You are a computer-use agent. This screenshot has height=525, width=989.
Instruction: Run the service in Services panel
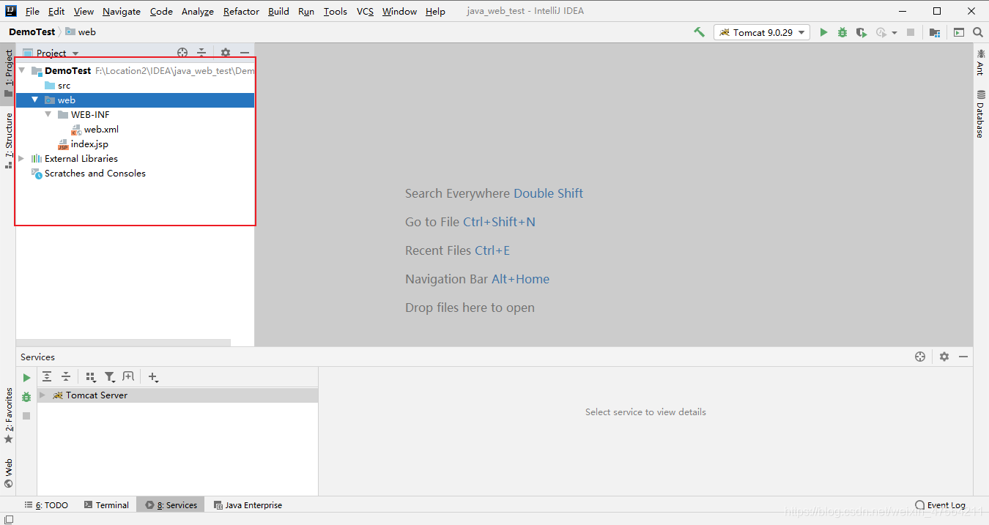pos(26,378)
